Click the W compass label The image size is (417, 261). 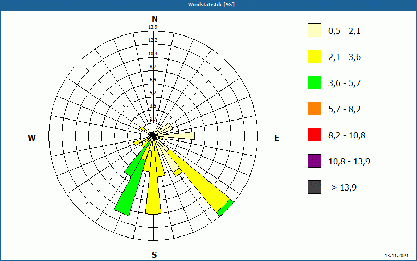(x=32, y=138)
